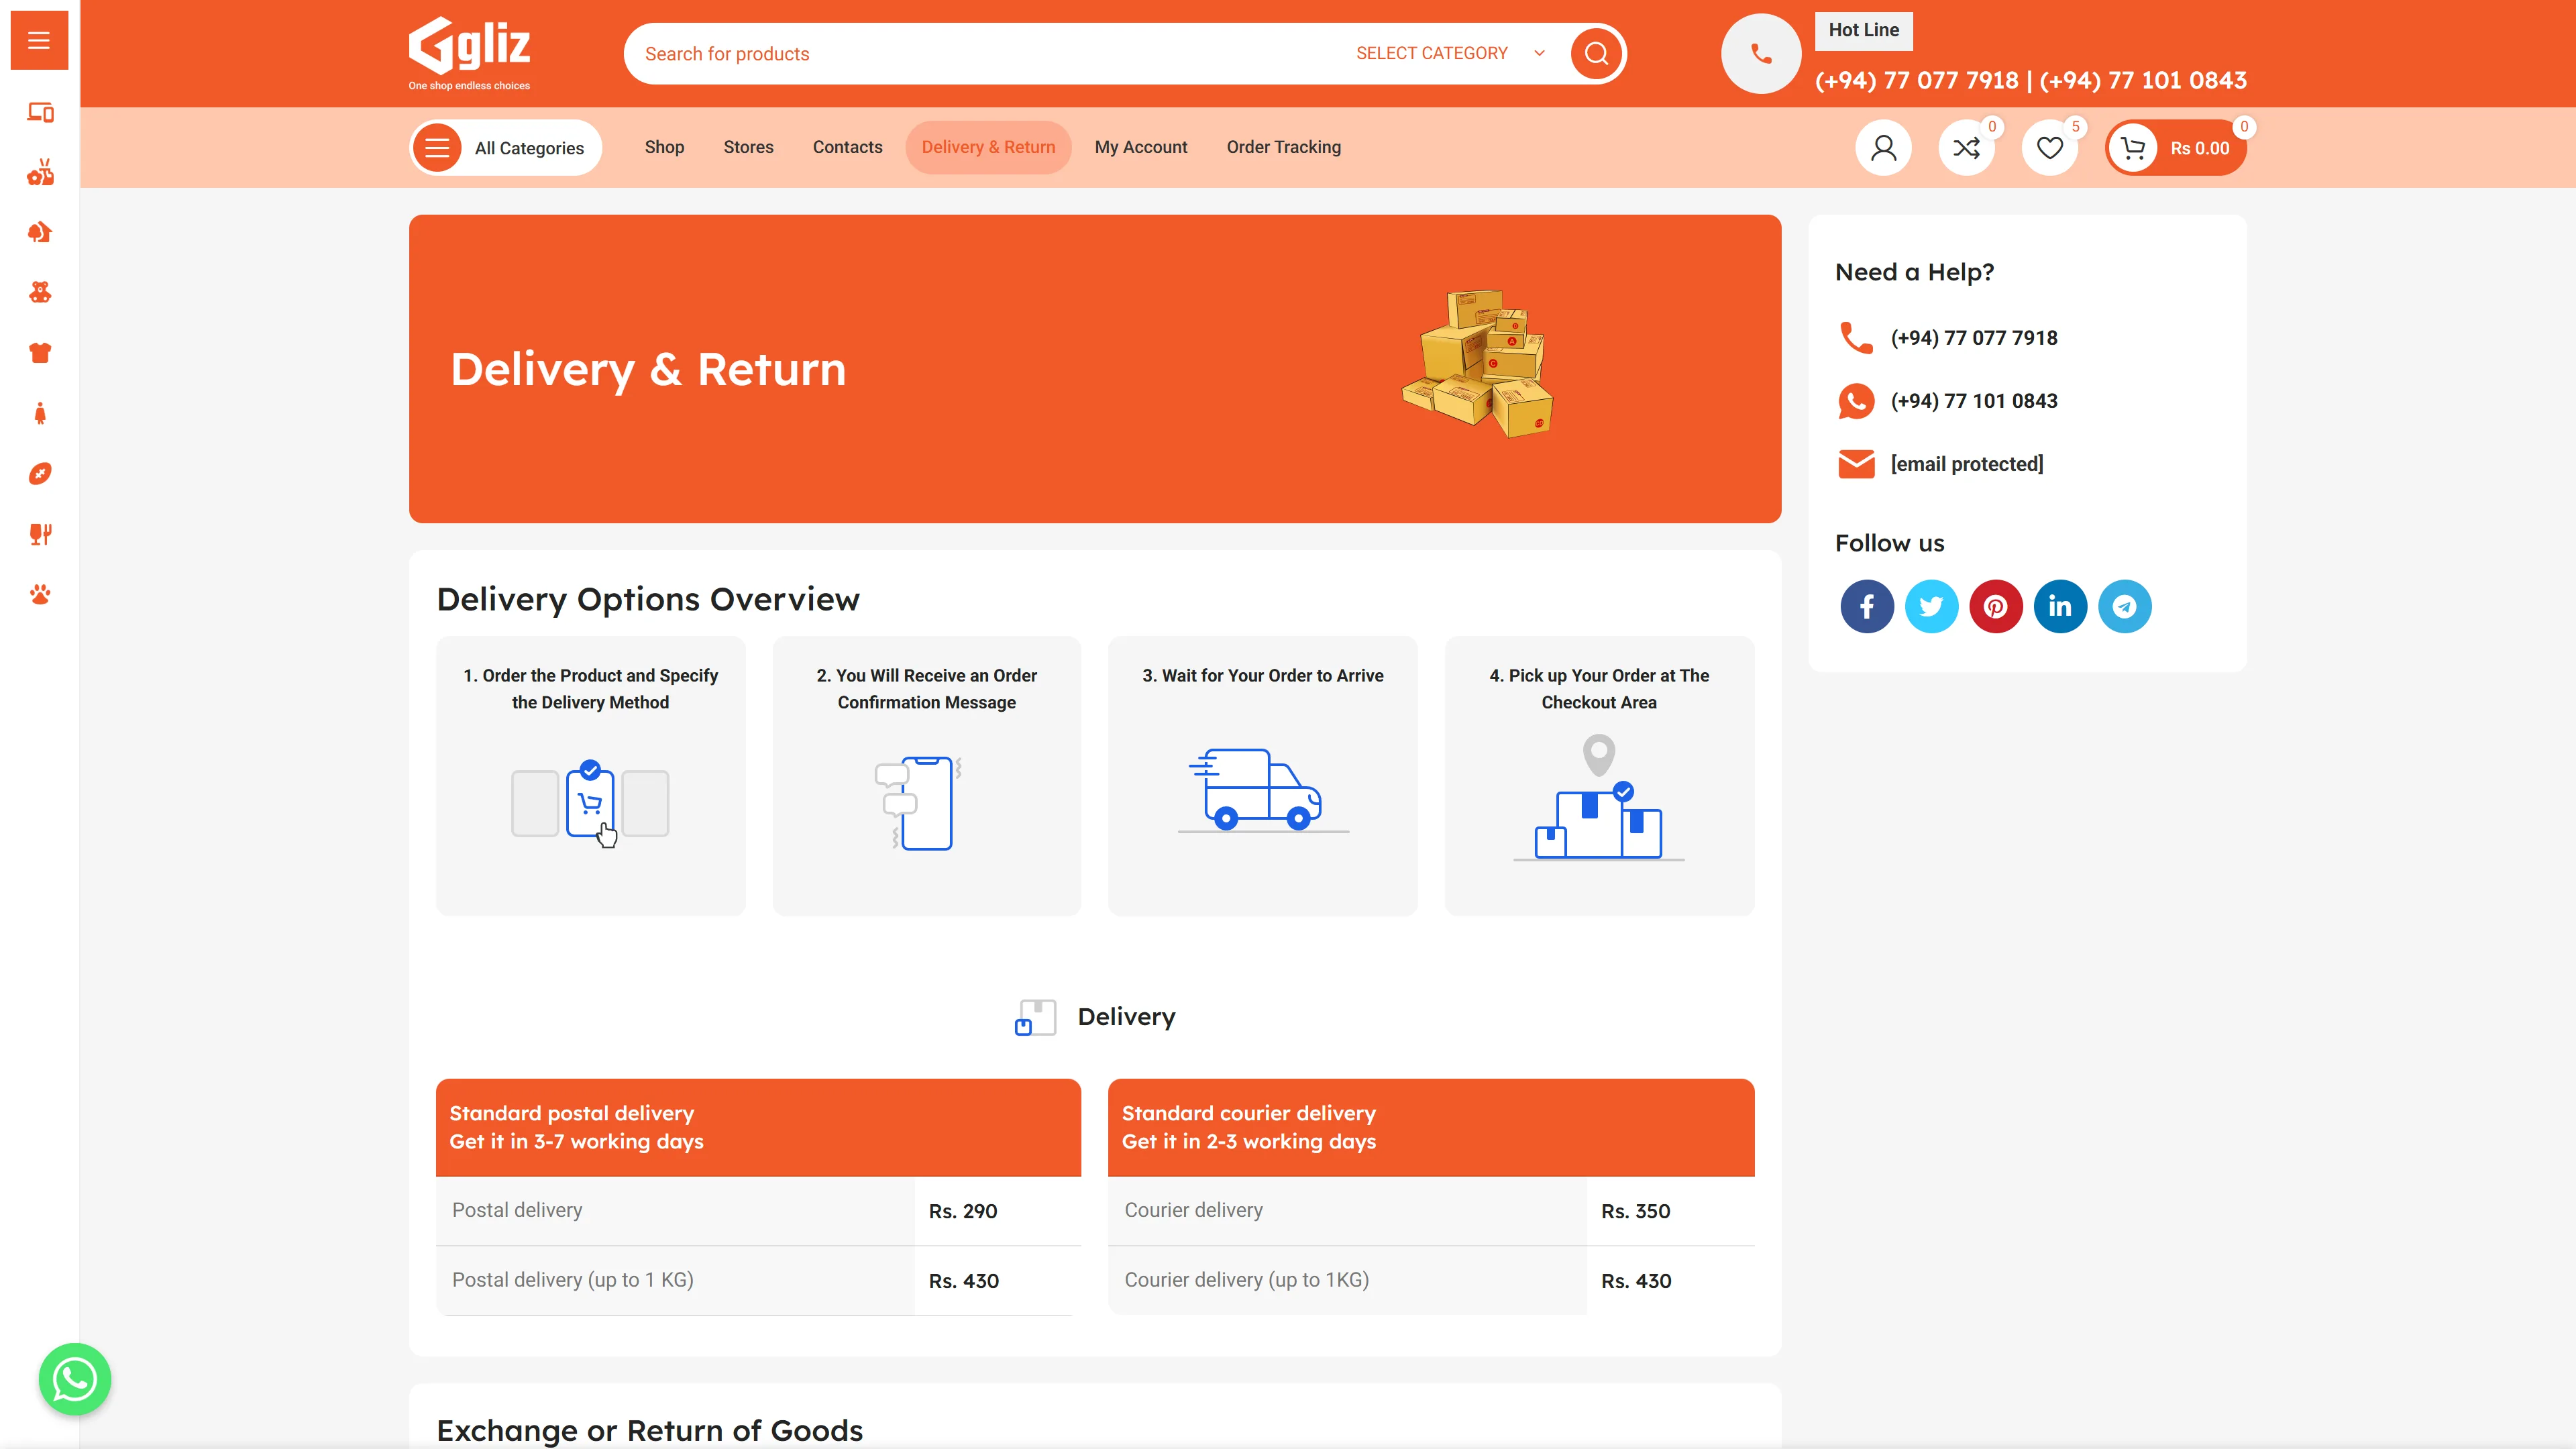Open the All Categories menu
2576x1449 pixels.
point(506,148)
